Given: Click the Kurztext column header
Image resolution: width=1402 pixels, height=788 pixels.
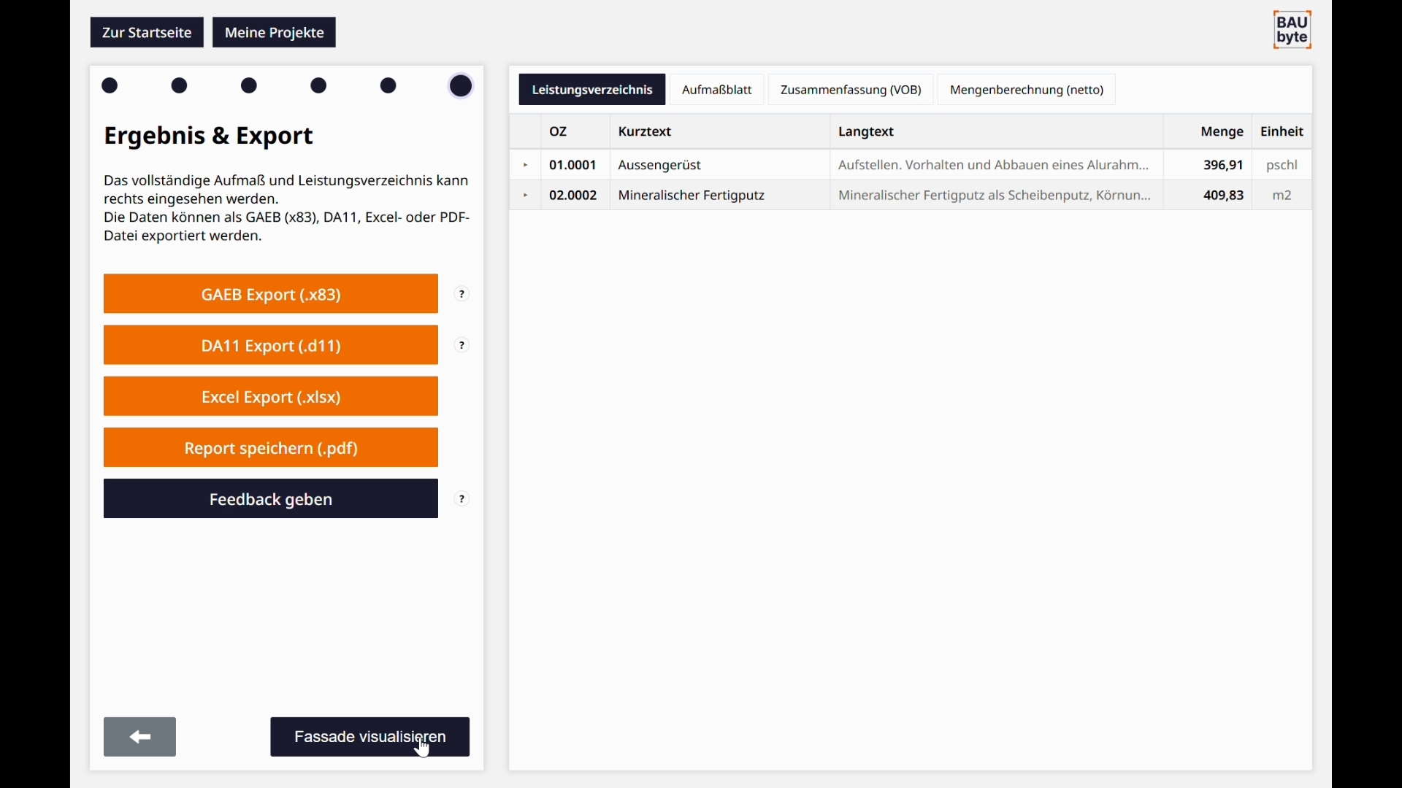Looking at the screenshot, I should (x=719, y=132).
